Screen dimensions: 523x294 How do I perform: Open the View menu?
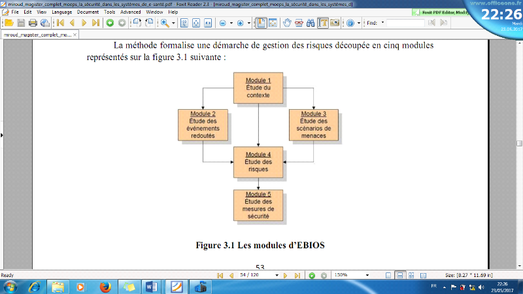[x=42, y=12]
